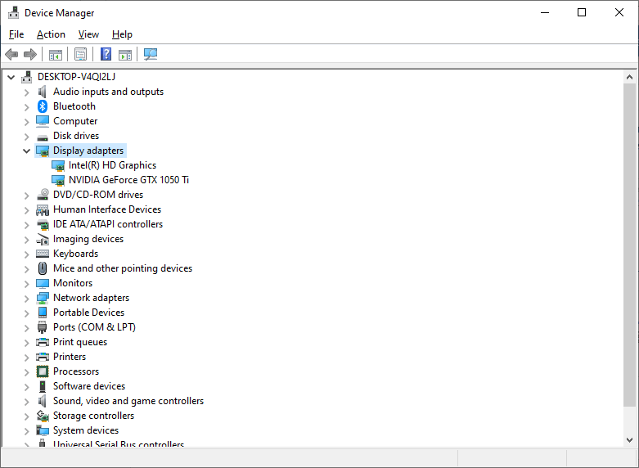This screenshot has width=639, height=468.
Task: Click the blue Help question mark icon
Action: click(x=106, y=54)
